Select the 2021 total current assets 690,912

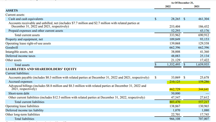pyautogui.click(x=204, y=35)
